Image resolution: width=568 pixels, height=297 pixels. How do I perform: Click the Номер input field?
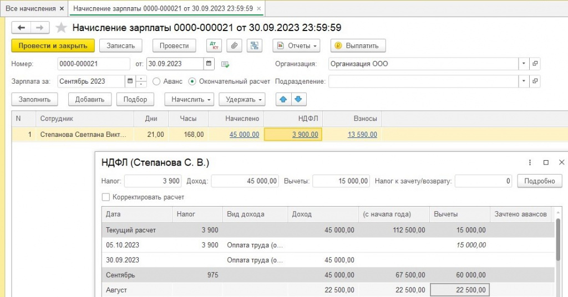93,64
